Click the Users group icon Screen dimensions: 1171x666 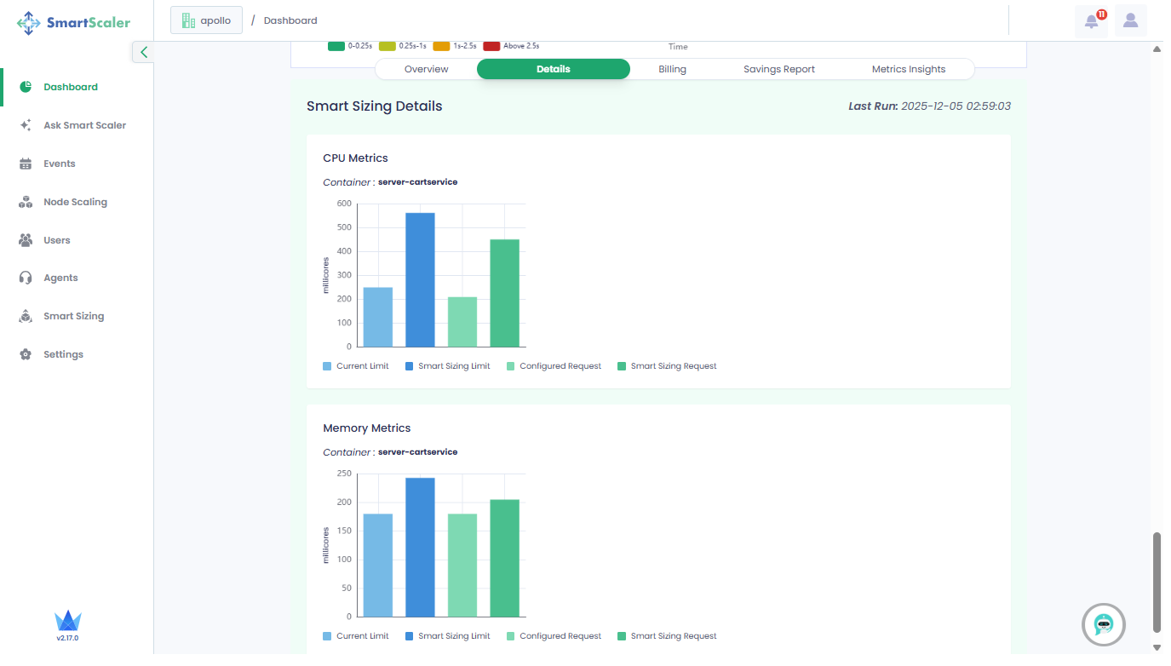pos(26,240)
